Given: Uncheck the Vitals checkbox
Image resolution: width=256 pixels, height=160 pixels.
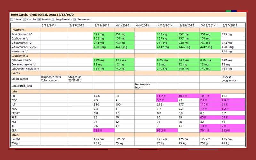Looking at the screenshot, I should pos(12,20).
